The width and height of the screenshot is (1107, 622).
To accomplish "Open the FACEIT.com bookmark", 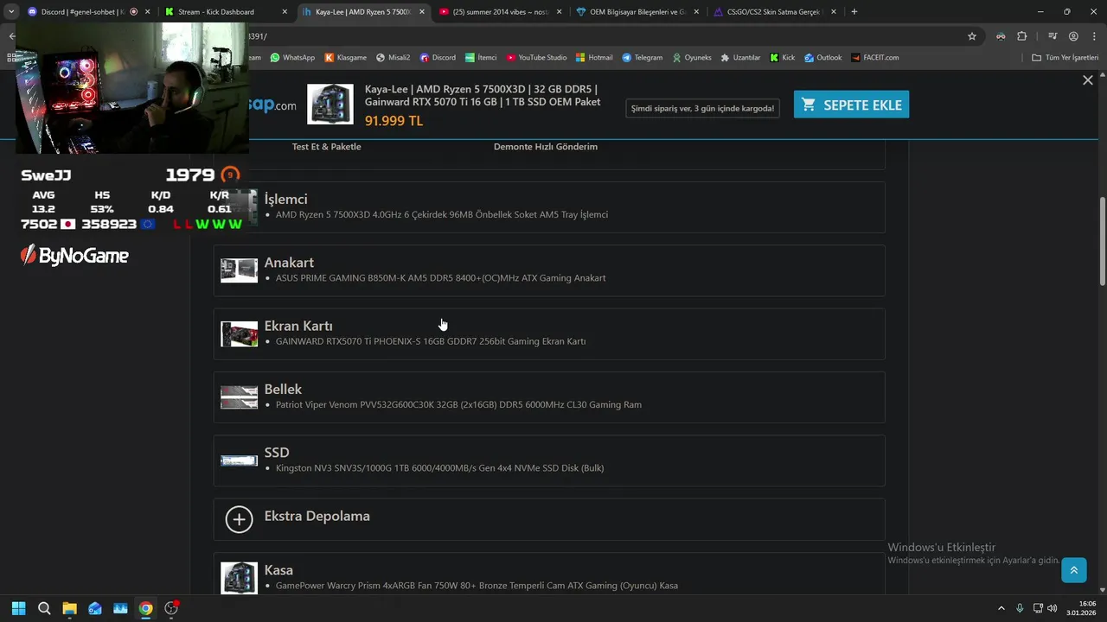I will [x=874, y=58].
